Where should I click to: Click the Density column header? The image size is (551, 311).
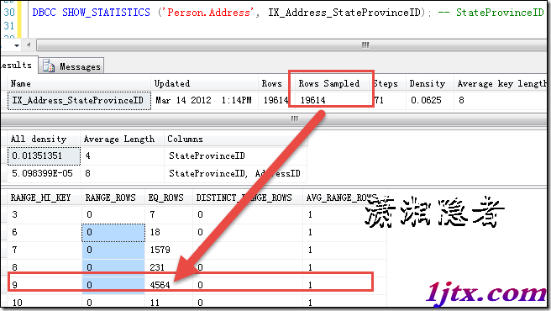pos(430,83)
